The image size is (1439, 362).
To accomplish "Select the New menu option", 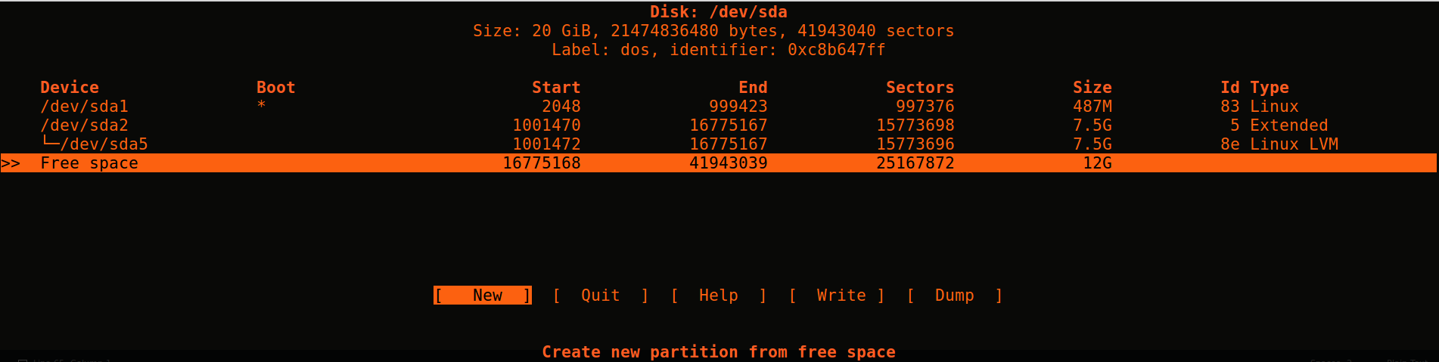I will coord(483,295).
